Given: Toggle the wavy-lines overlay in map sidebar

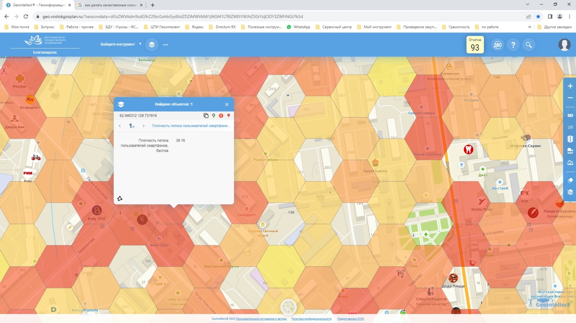Looking at the screenshot, I should (570, 127).
